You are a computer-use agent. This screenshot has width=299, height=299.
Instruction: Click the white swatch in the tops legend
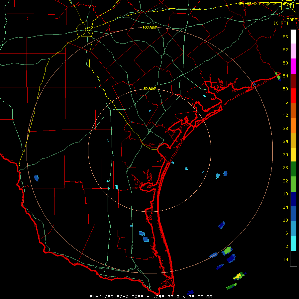pyautogui.click(x=293, y=37)
